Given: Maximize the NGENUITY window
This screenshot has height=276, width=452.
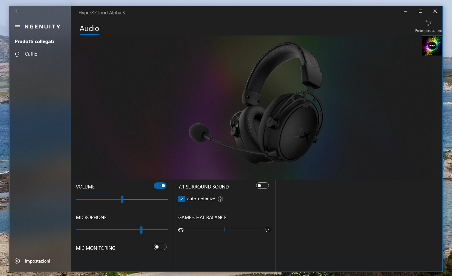Looking at the screenshot, I should (x=420, y=11).
